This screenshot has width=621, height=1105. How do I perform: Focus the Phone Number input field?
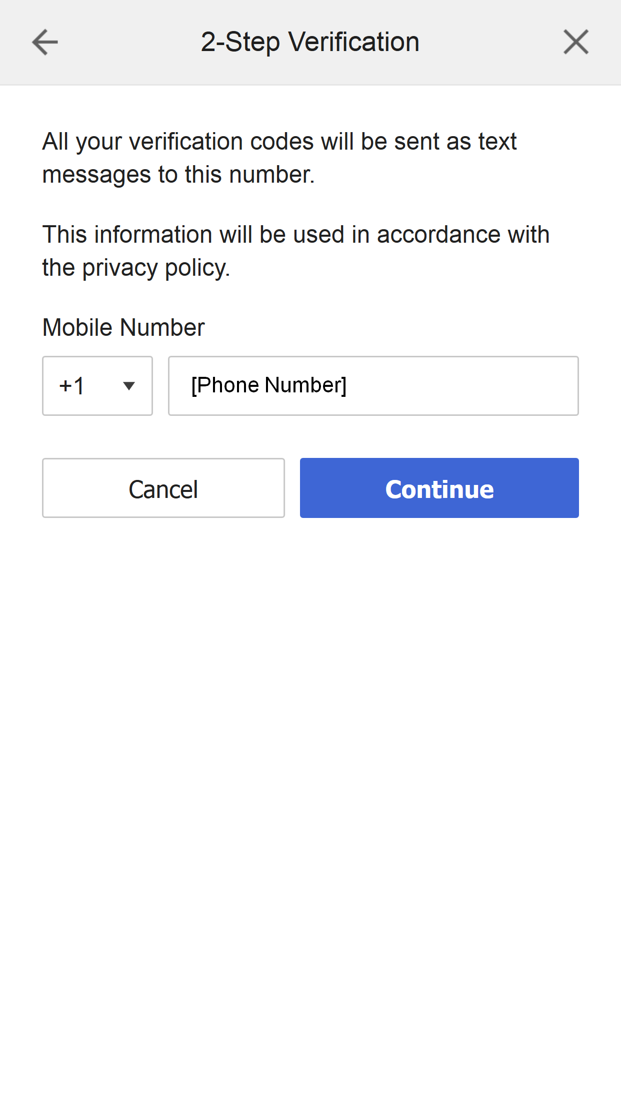pyautogui.click(x=373, y=386)
